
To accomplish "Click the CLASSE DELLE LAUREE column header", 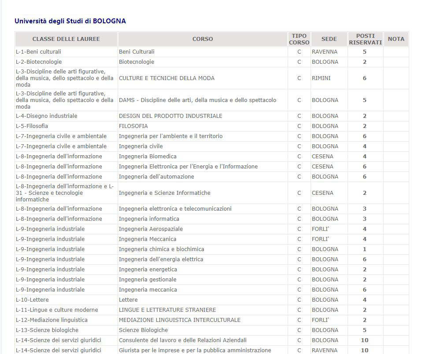I will [x=66, y=39].
